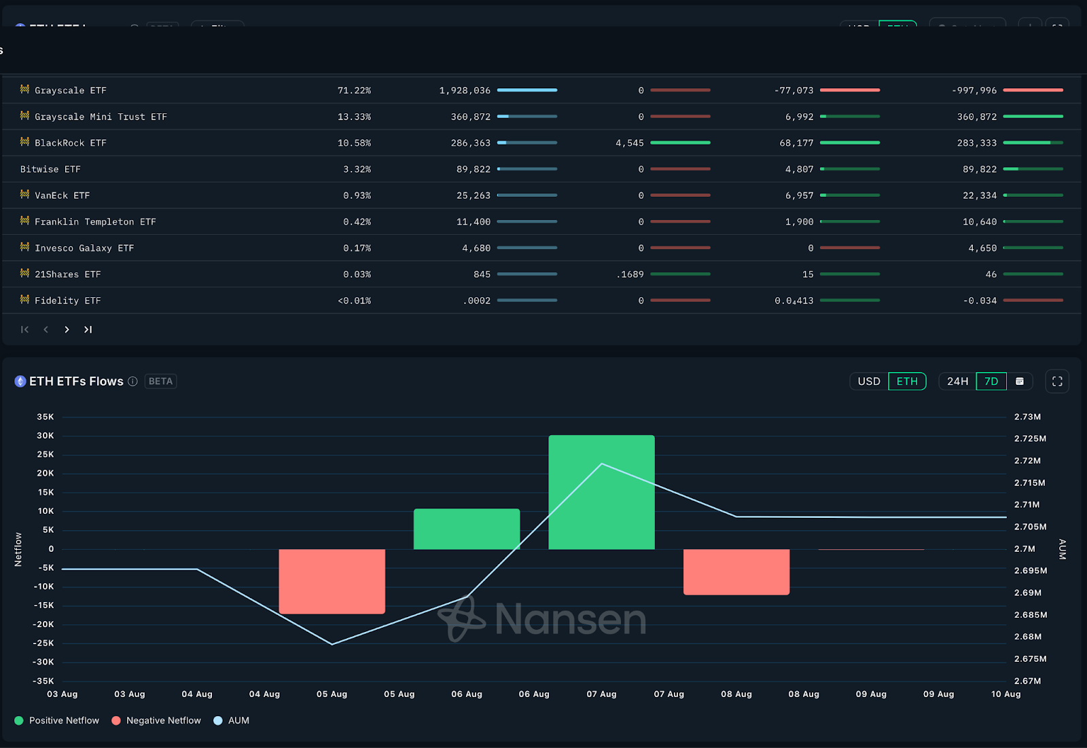Click the green netflow bar on 06 Aug
This screenshot has height=748, width=1087.
[x=467, y=529]
